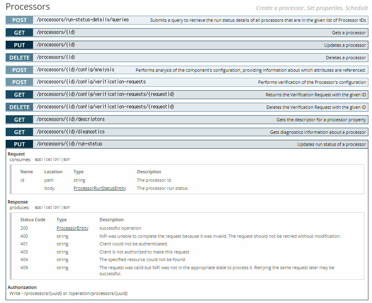Screen dimensions: 372x303
Task: Expand GET verification-requests/{requestId} endpoint
Action: (187, 95)
